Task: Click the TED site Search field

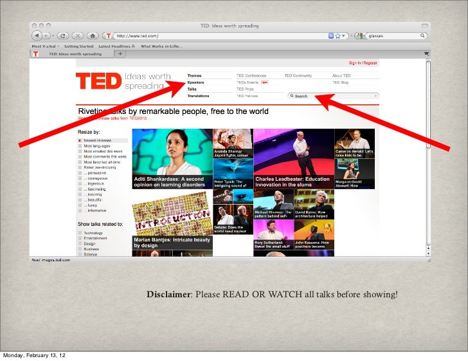Action: point(334,96)
